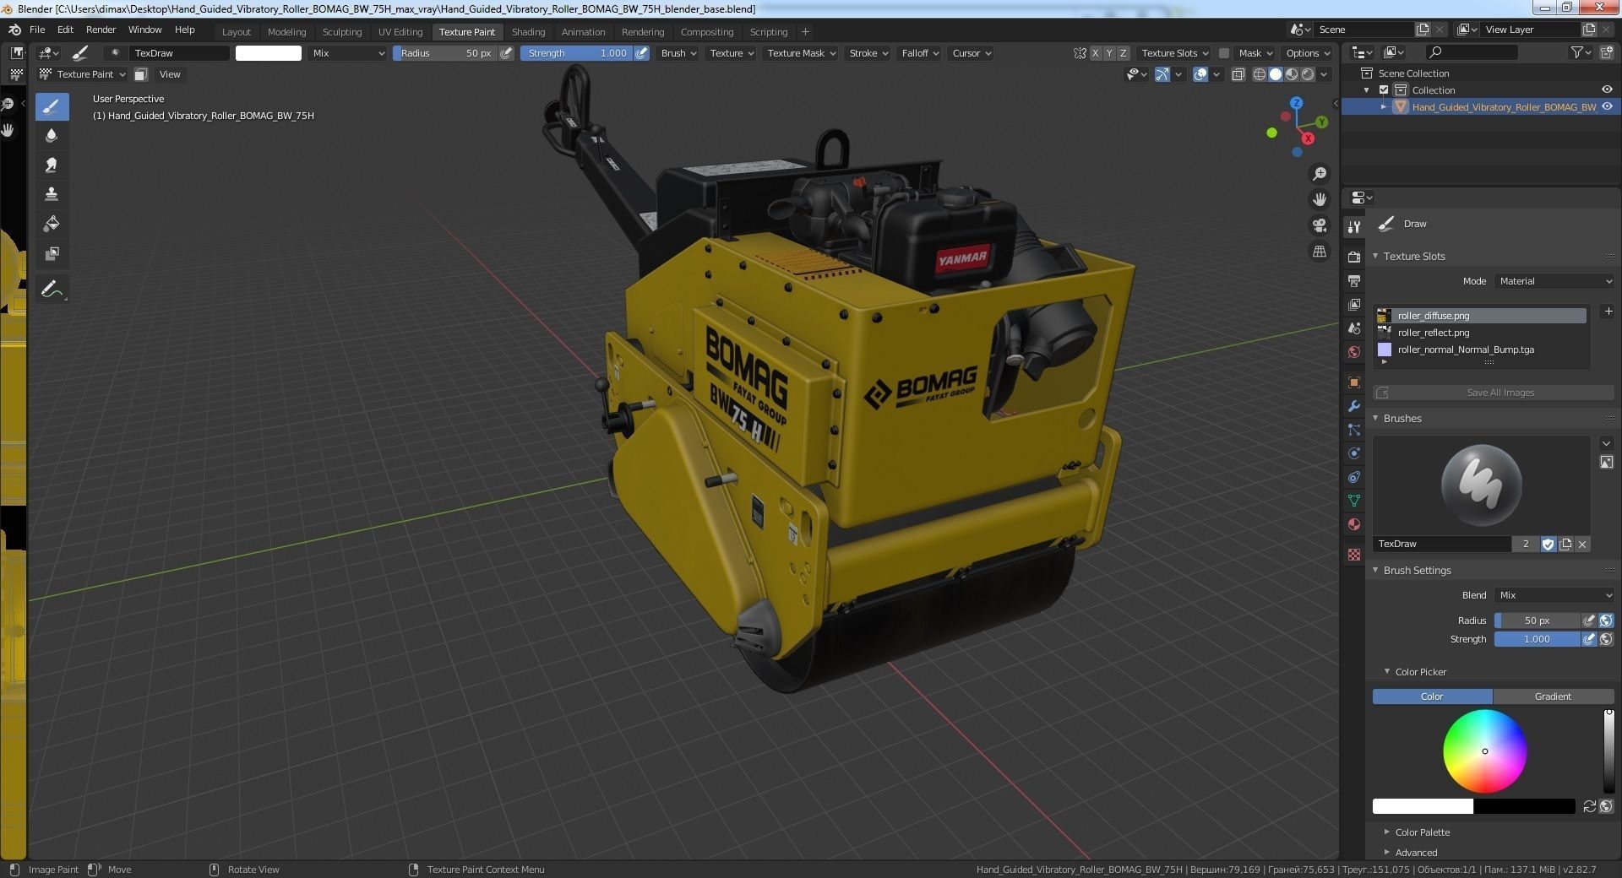Screen dimensions: 1622x878
Task: Toggle viewport overlays display
Action: 1200,74
